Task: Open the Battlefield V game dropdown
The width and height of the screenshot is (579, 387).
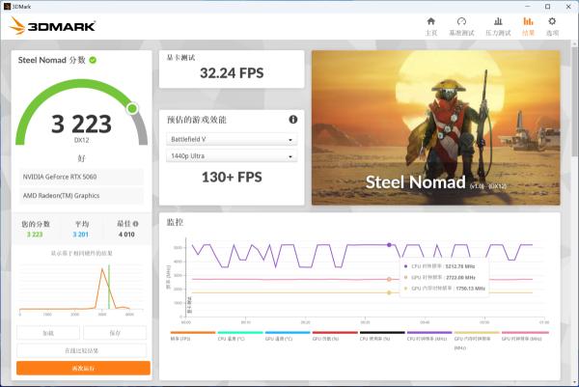Action: pos(232,139)
